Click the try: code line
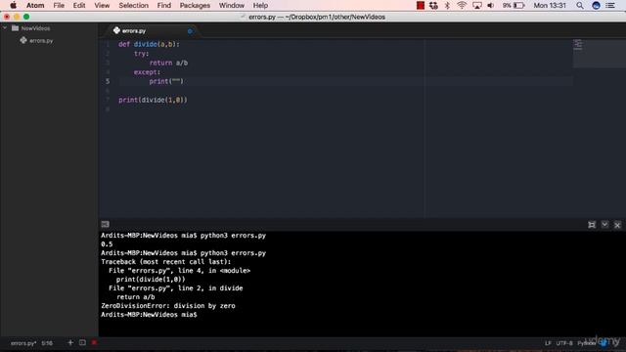Viewport: 626px width, 352px height. pos(141,54)
